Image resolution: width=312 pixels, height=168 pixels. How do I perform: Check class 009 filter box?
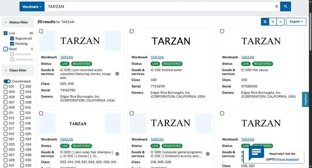tap(5, 107)
